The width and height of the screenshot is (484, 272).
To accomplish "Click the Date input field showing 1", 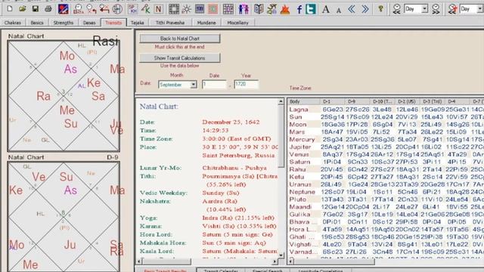I will (x=214, y=84).
